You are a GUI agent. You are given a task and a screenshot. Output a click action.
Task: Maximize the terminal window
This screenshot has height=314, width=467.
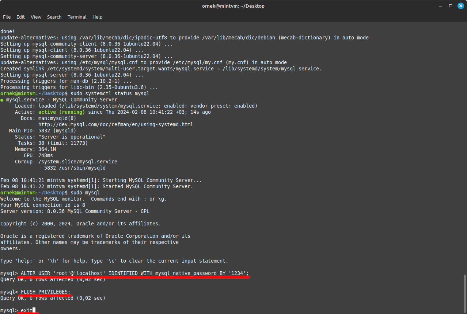click(451, 6)
